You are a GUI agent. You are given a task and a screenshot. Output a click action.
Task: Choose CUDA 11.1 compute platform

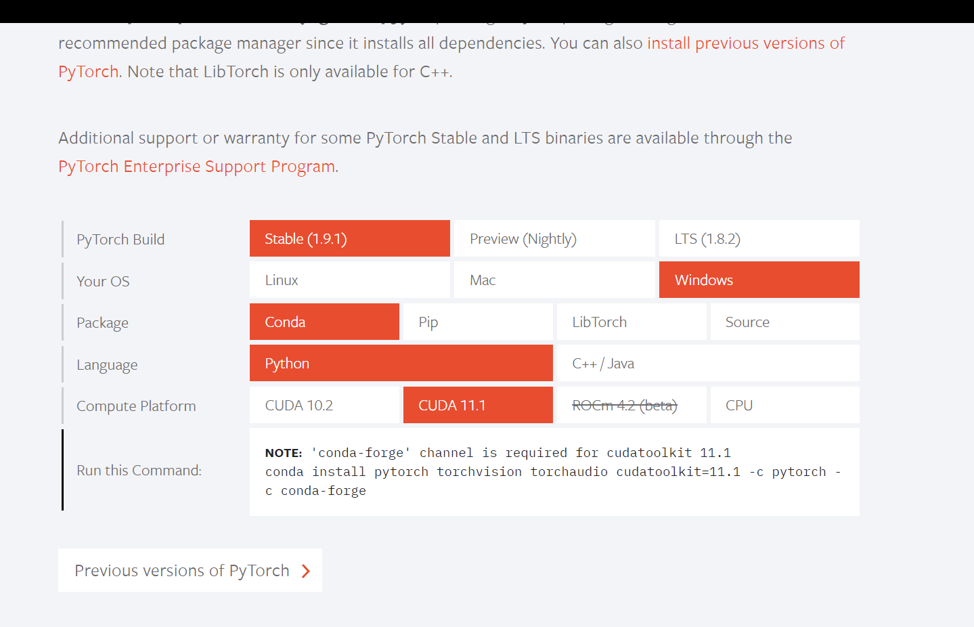pyautogui.click(x=478, y=405)
